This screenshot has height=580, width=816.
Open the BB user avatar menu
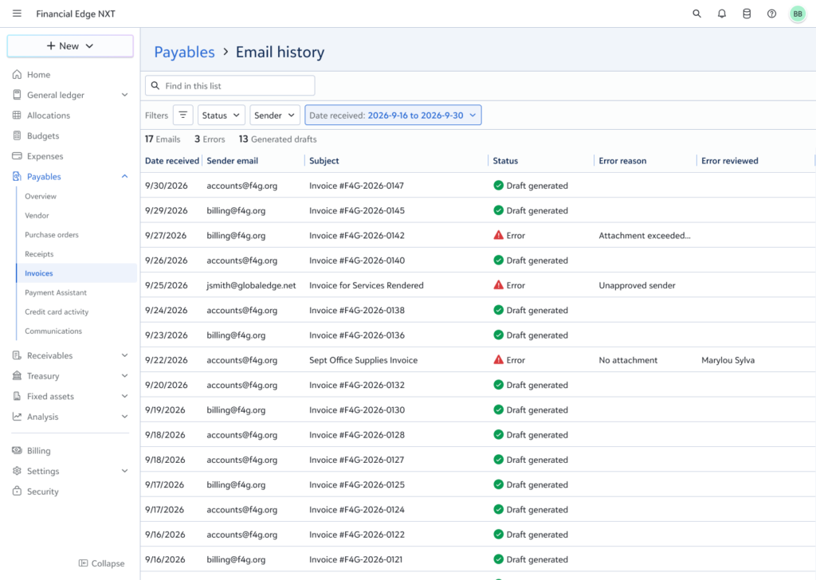[797, 14]
